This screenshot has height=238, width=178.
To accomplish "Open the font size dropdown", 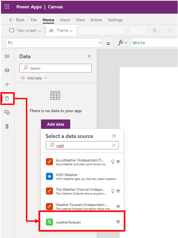I will click(138, 30).
